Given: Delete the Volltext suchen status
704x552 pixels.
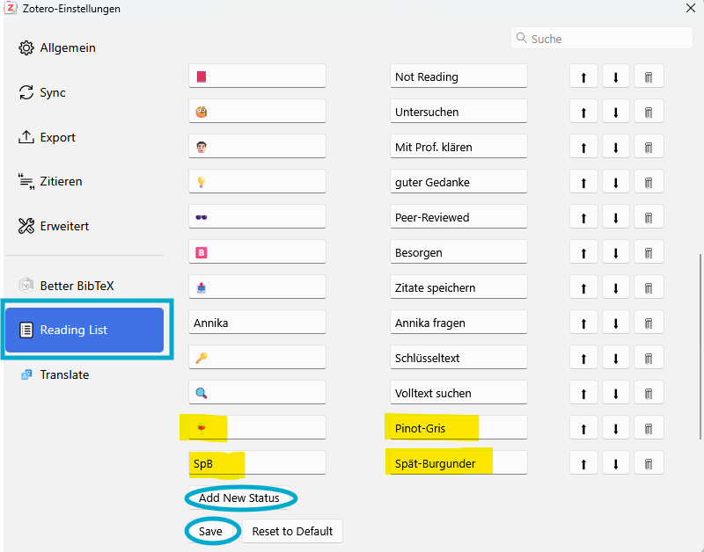Looking at the screenshot, I should 649,393.
